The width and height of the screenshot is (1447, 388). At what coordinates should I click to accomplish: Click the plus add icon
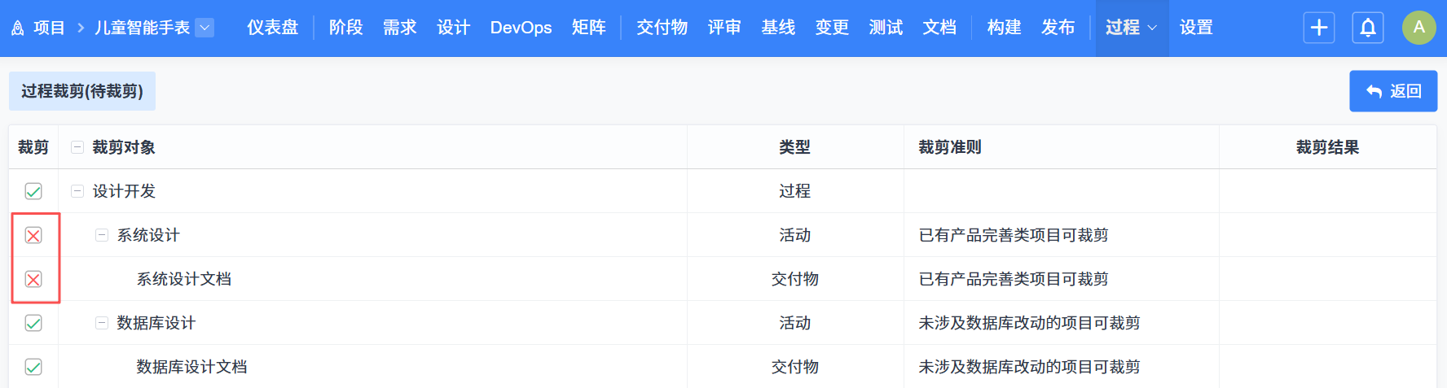coord(1318,28)
